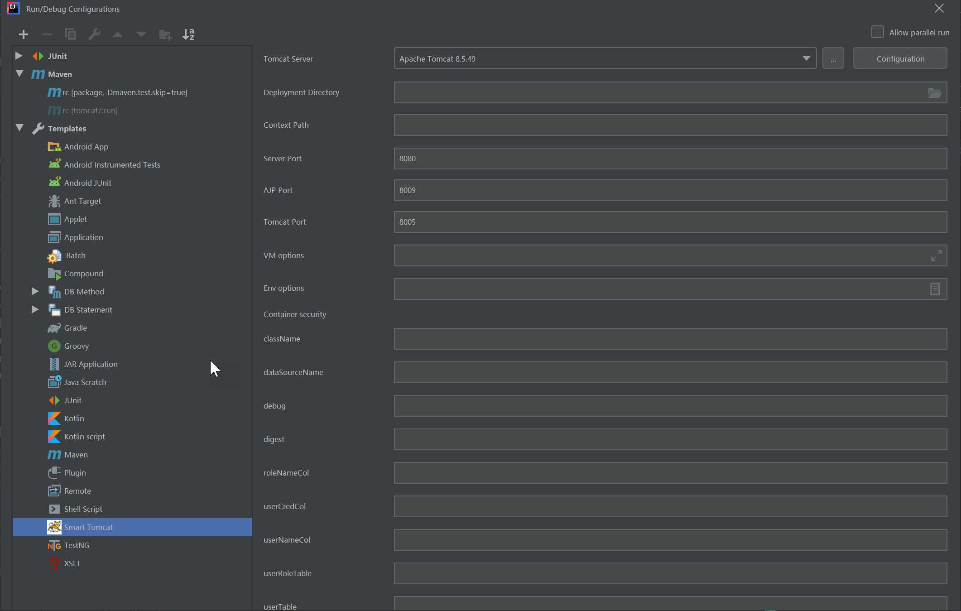
Task: Open Env options list editor icon
Action: [x=935, y=289]
